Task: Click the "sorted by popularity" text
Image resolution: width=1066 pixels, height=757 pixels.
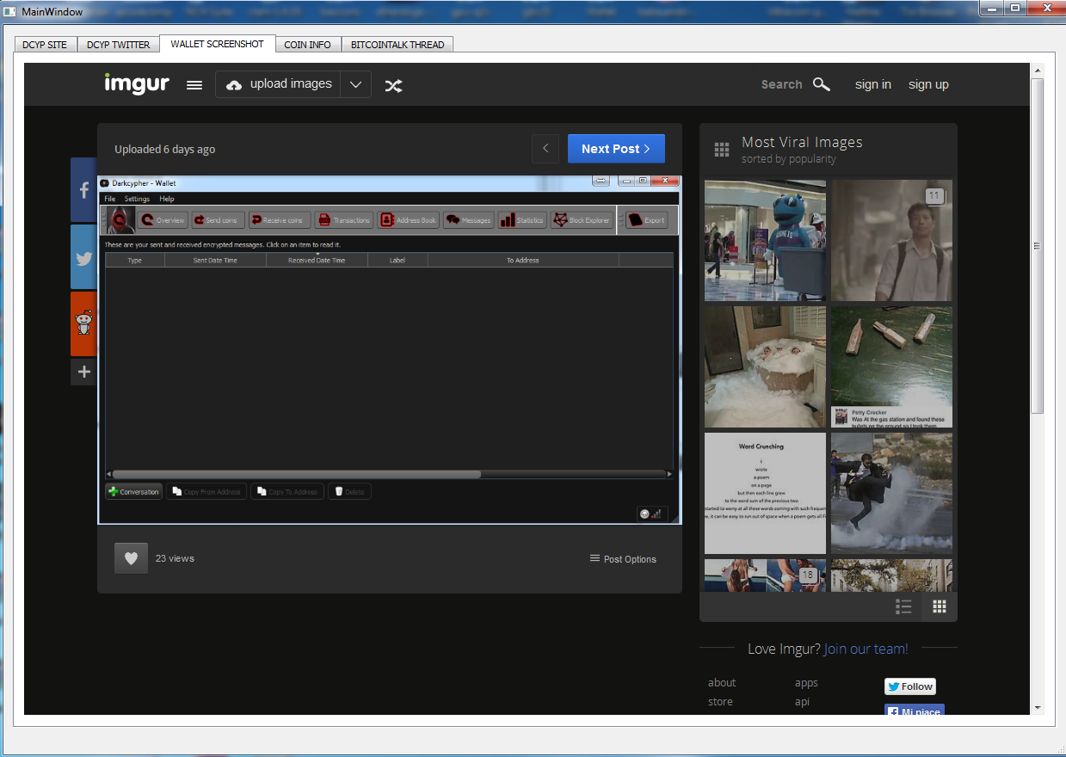Action: coord(788,159)
